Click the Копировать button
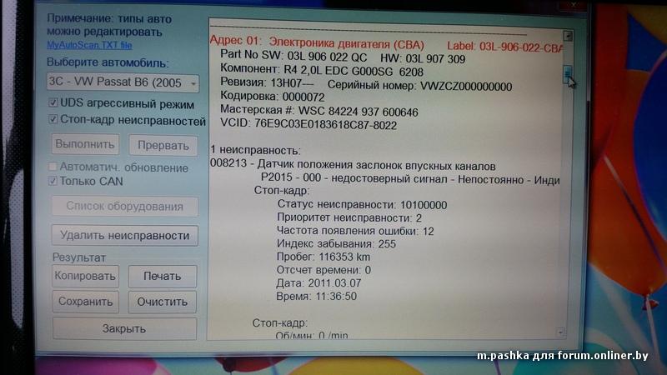Screen dimensions: 667x375 [85, 277]
